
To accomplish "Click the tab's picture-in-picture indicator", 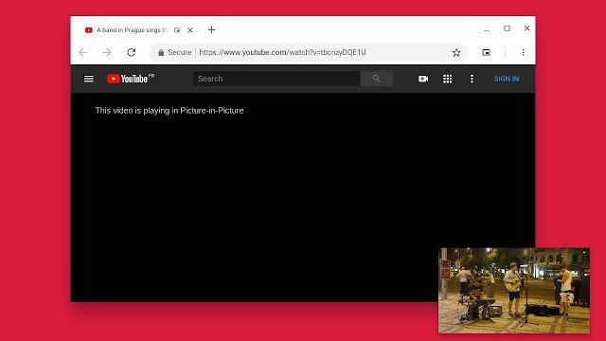I will (x=177, y=30).
